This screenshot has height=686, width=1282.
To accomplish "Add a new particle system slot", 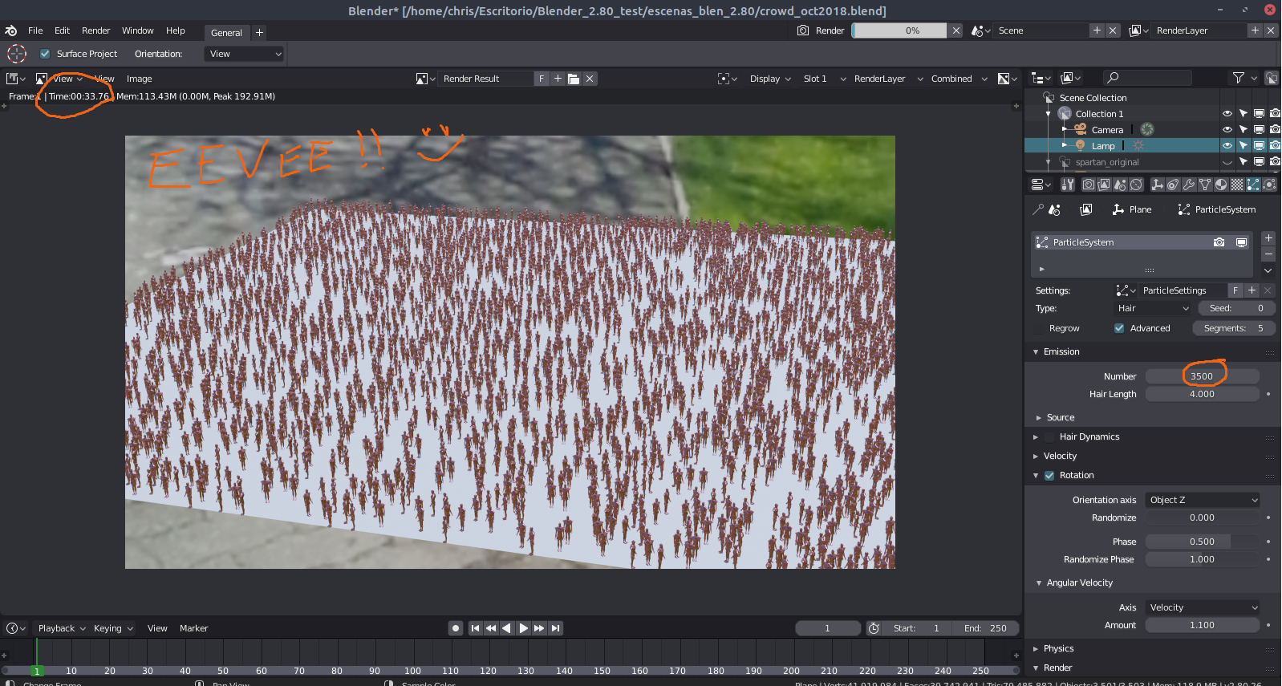I will pyautogui.click(x=1268, y=238).
